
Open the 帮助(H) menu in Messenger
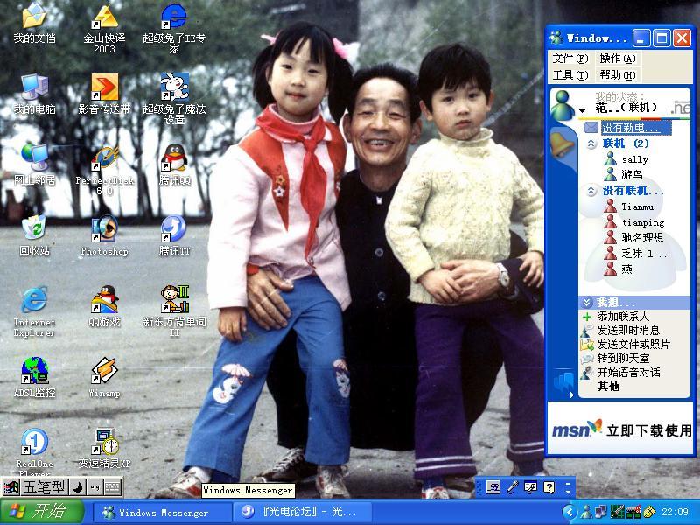click(x=618, y=75)
